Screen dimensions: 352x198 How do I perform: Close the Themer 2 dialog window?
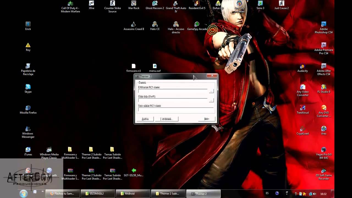[x=212, y=76]
